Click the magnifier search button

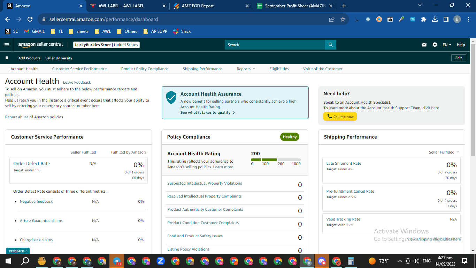(x=331, y=45)
